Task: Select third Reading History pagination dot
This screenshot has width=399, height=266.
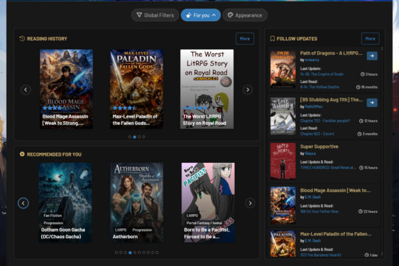Action: (139, 137)
